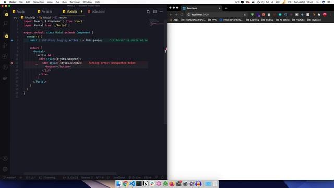The height and width of the screenshot is (188, 334).
Task: Open the editor More Actions menu
Action: click(x=161, y=11)
